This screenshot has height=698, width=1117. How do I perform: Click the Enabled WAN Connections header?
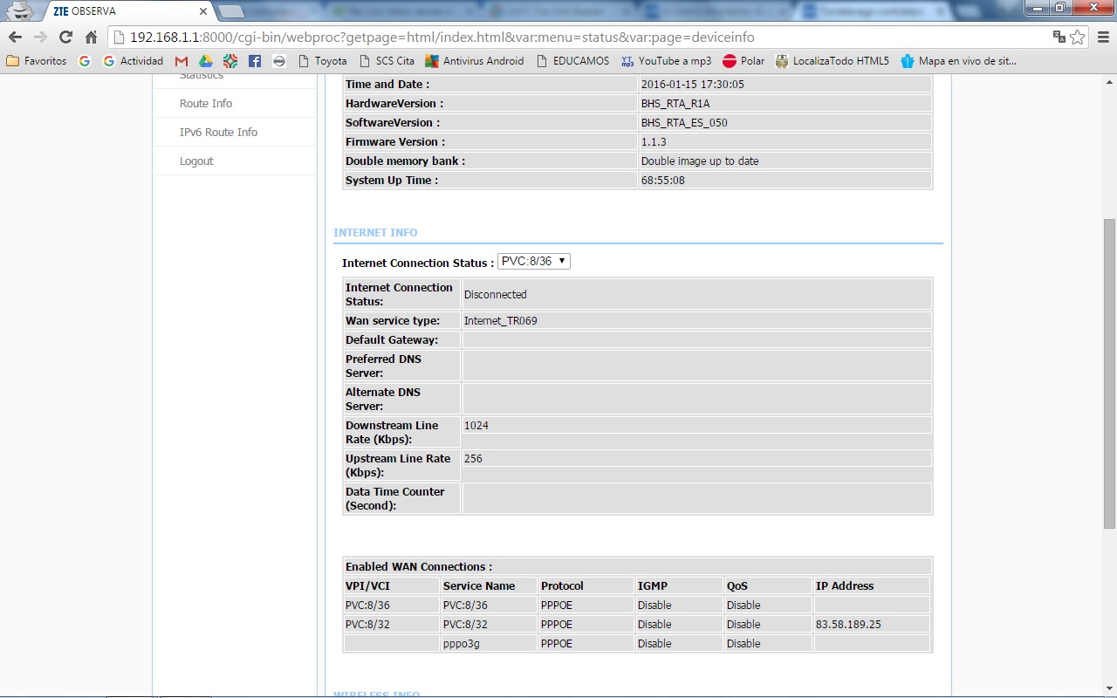[419, 567]
